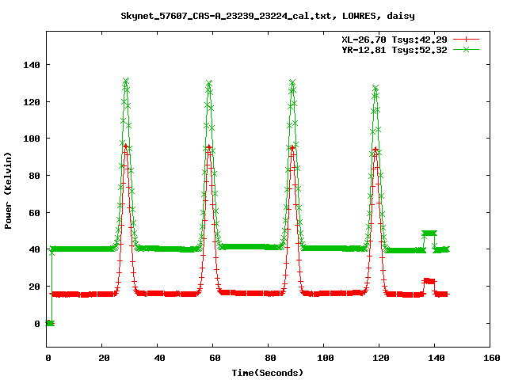This screenshot has height=380, width=507.
Task: Click the red legend line sample
Action: click(466, 40)
